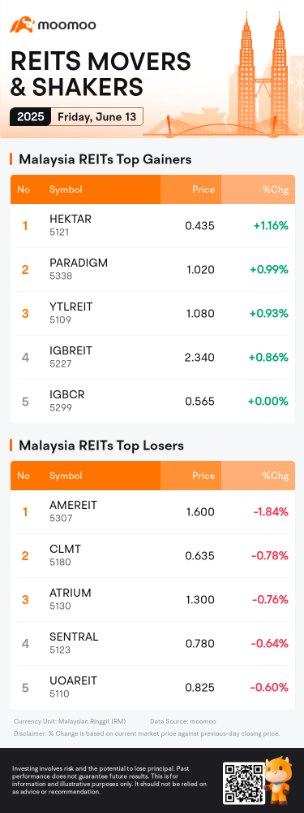Open the HEKTAR 5121 row
304x813 pixels.
[152, 225]
